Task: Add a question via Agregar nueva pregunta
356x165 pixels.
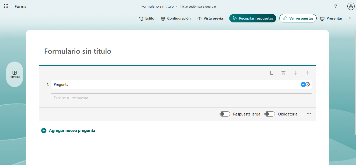Action: pyautogui.click(x=68, y=130)
